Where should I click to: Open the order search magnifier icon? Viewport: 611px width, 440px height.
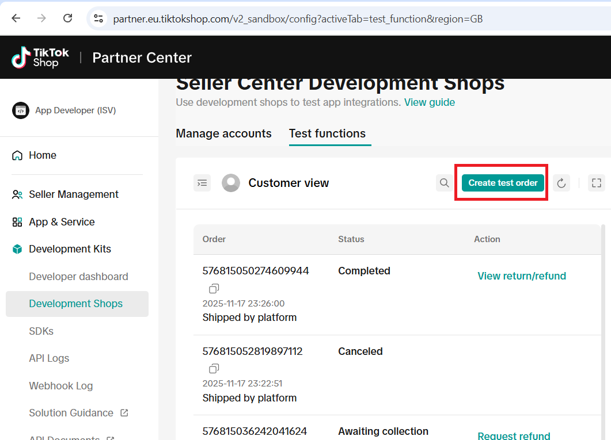pos(445,183)
